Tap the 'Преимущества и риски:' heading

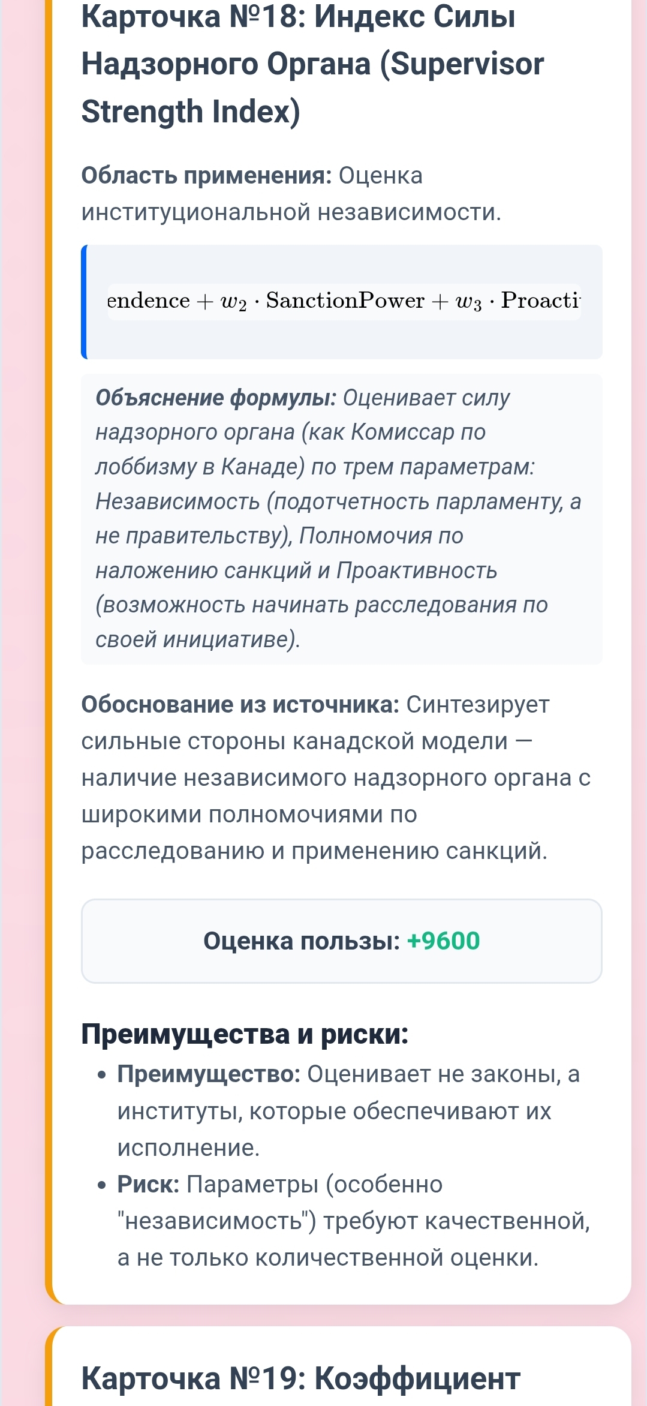tap(245, 1034)
